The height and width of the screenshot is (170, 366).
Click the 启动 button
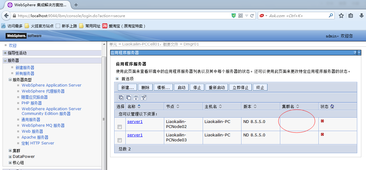click(181, 87)
